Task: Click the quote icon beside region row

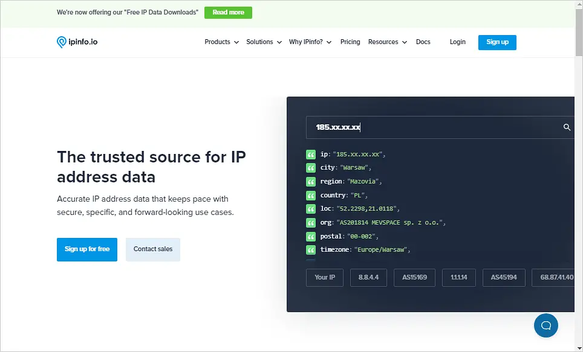Action: pyautogui.click(x=311, y=182)
